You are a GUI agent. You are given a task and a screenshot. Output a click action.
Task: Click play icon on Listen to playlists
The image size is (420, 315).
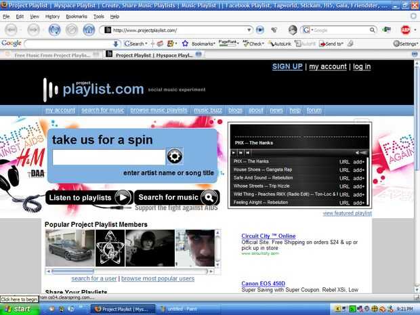click(123, 197)
